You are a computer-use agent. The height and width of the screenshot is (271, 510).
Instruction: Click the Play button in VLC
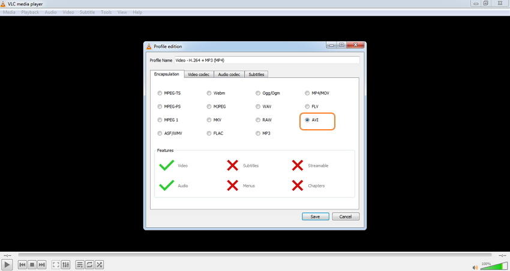tap(7, 264)
